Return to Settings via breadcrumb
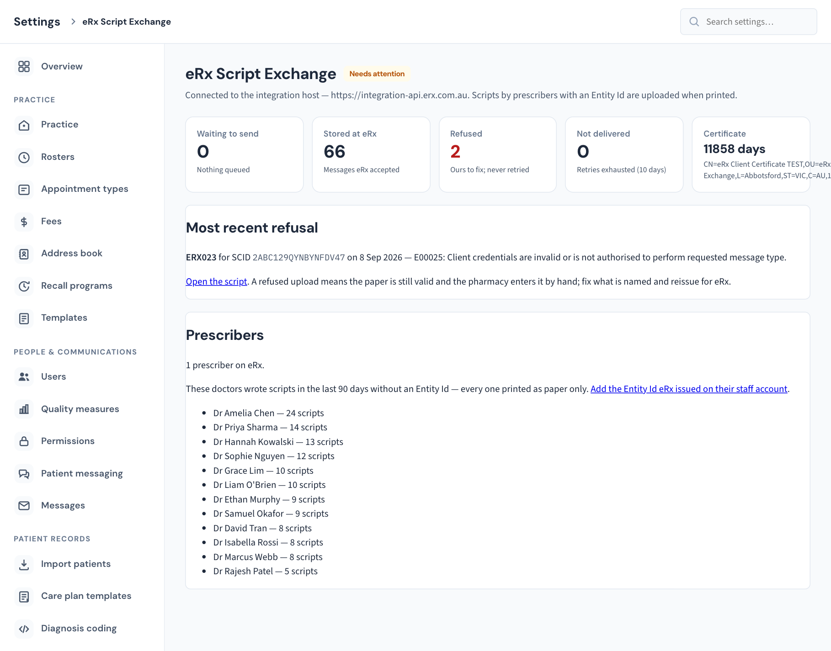Viewport: 831px width, 651px height. pyautogui.click(x=37, y=22)
